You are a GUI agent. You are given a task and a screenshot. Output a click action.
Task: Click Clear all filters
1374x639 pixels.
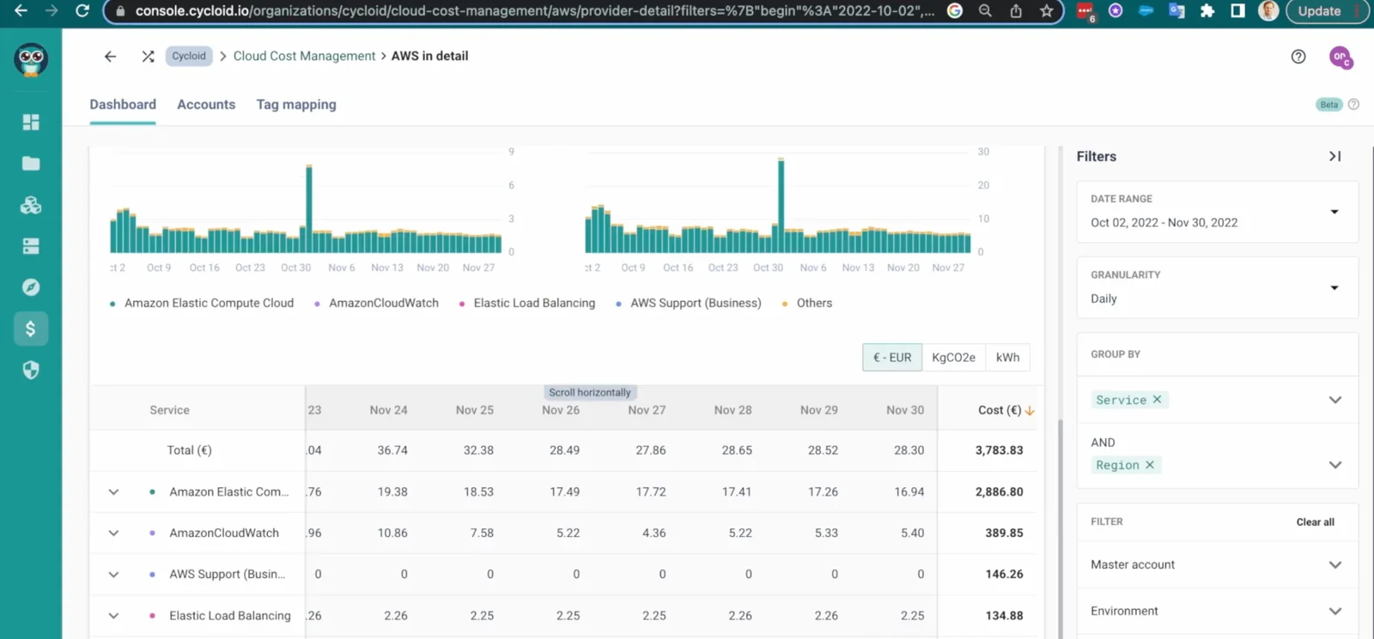(1315, 522)
